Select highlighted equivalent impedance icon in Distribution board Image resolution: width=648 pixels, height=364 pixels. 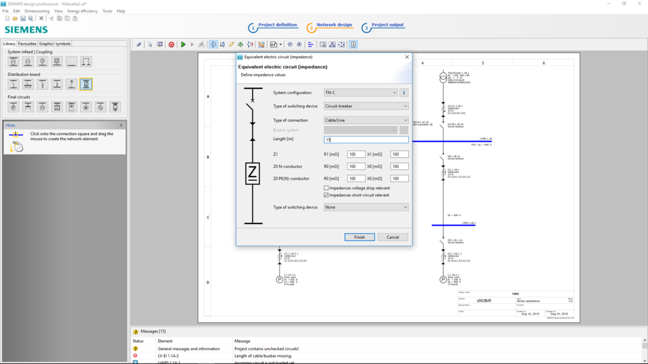pos(86,84)
